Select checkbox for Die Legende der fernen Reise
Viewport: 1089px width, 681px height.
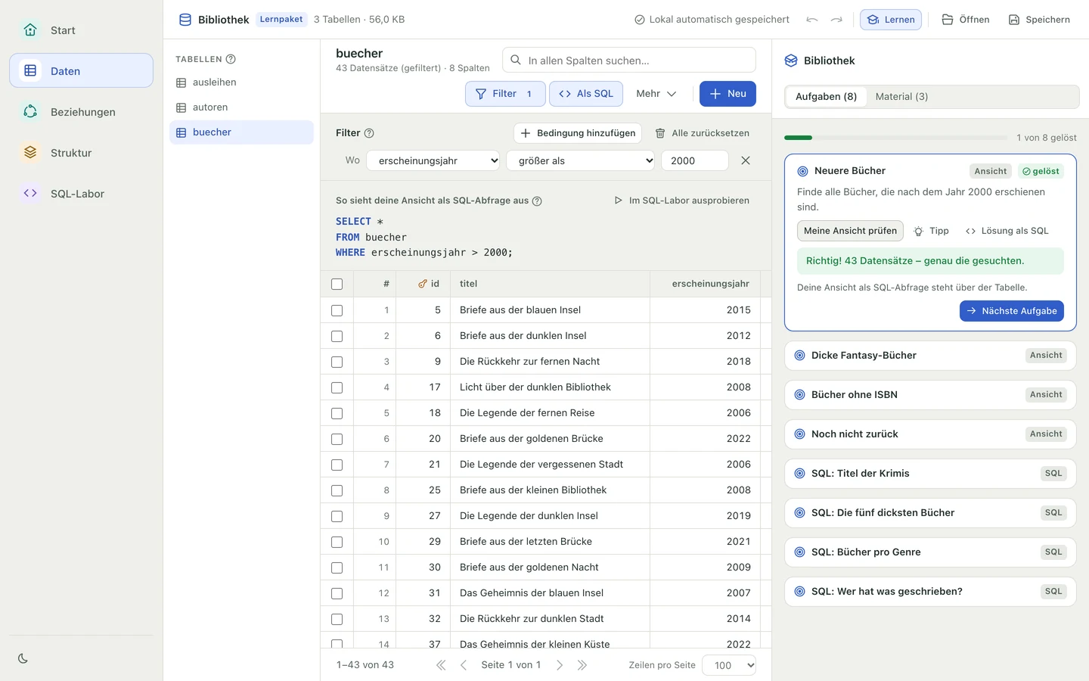(x=337, y=413)
